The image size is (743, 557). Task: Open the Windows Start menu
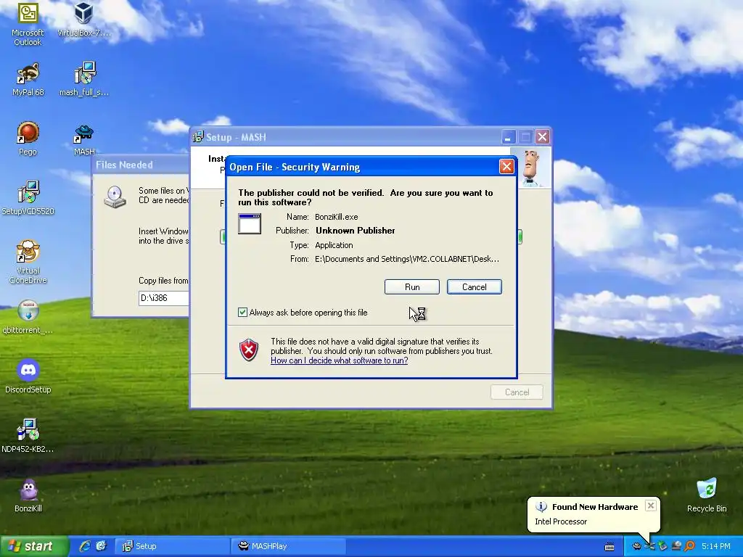click(33, 546)
